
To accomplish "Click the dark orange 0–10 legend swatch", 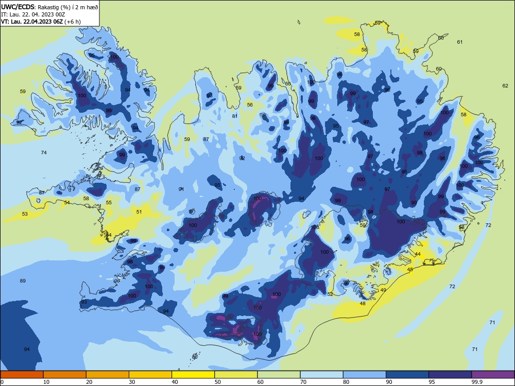I will (22, 375).
